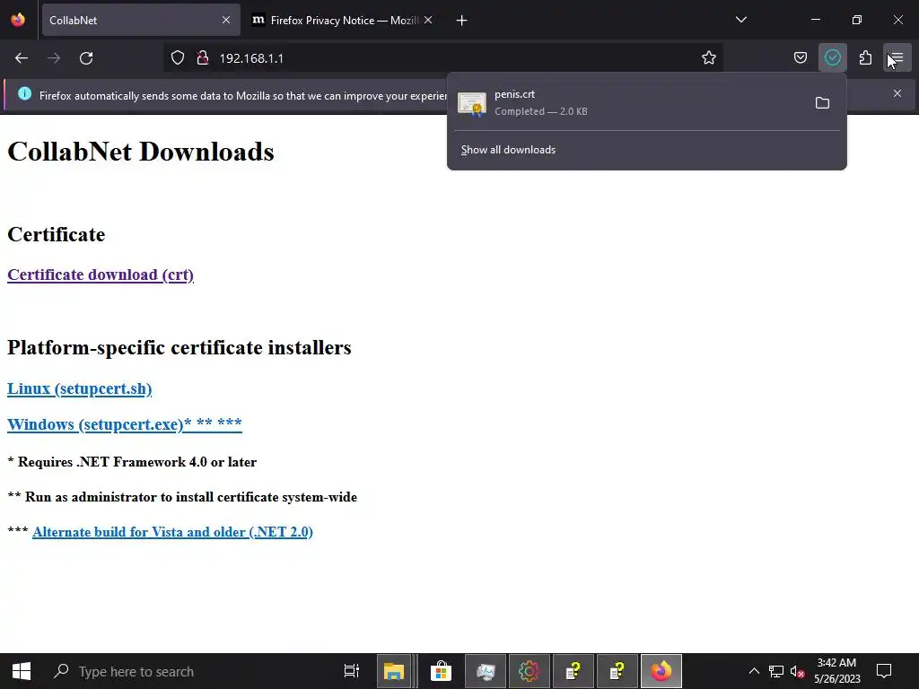Open the Windows (setupcert.exe) link
The width and height of the screenshot is (919, 689).
point(124,424)
